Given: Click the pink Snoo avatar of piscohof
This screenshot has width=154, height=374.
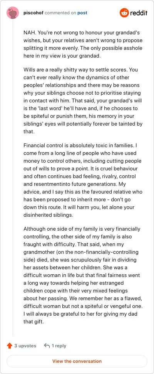Looking at the screenshot, I should pyautogui.click(x=13, y=13).
